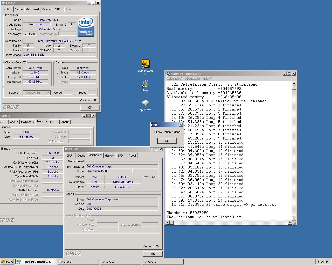This screenshot has width=332, height=265.
Task: Switch to Memory tab in top CPU-Z window
Action: point(47,9)
